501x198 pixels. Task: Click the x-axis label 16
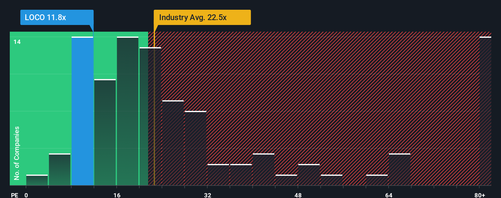117,195
